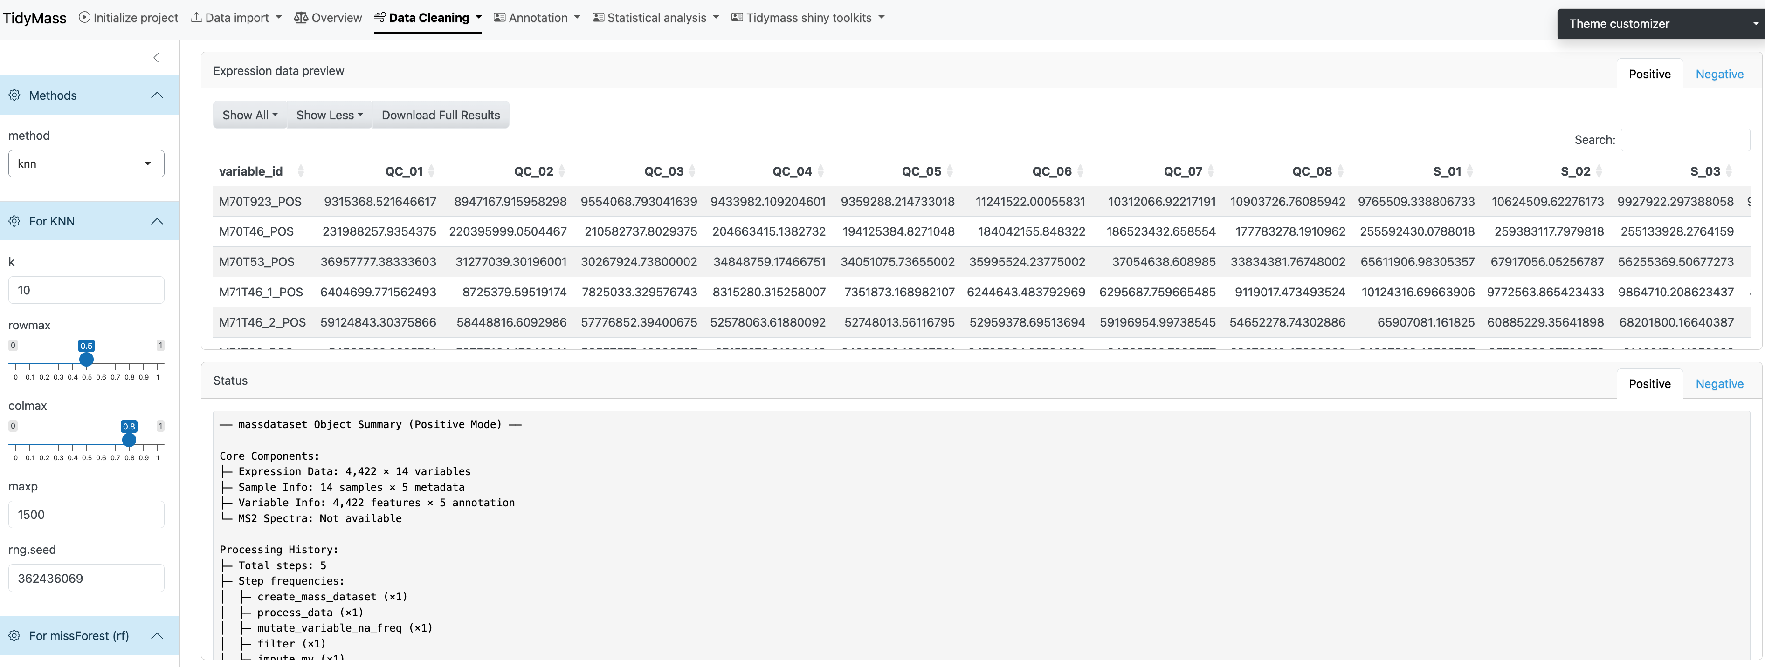The image size is (1765, 667).
Task: Click the Tidymass shiny toolkits icon
Action: pyautogui.click(x=737, y=17)
